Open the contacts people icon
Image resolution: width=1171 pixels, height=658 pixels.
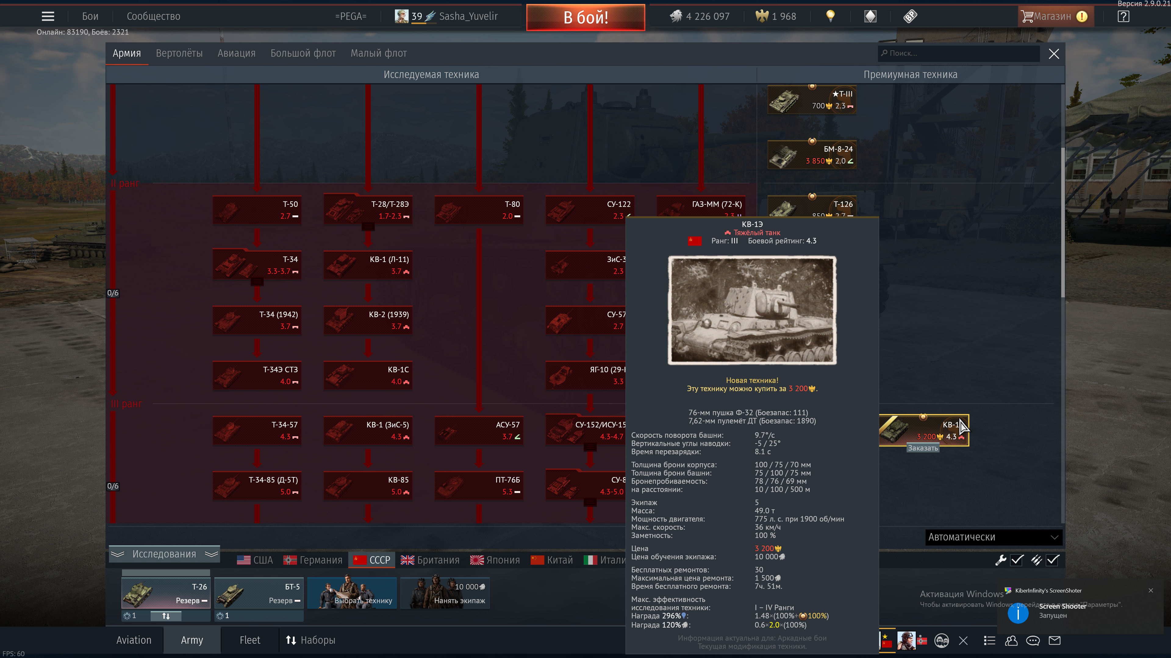tap(1011, 641)
